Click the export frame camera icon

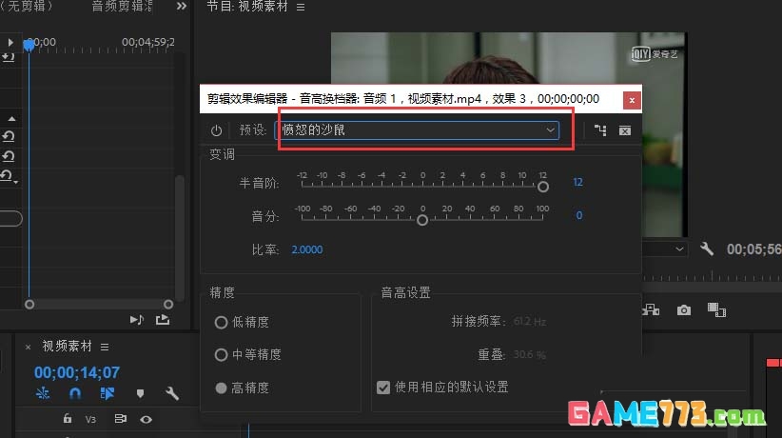click(684, 310)
